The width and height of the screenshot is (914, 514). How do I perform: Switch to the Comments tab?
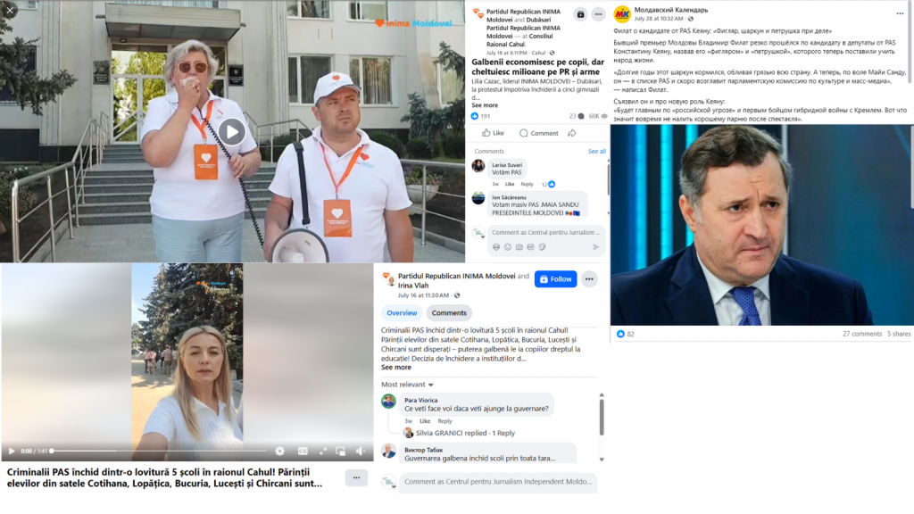[449, 313]
